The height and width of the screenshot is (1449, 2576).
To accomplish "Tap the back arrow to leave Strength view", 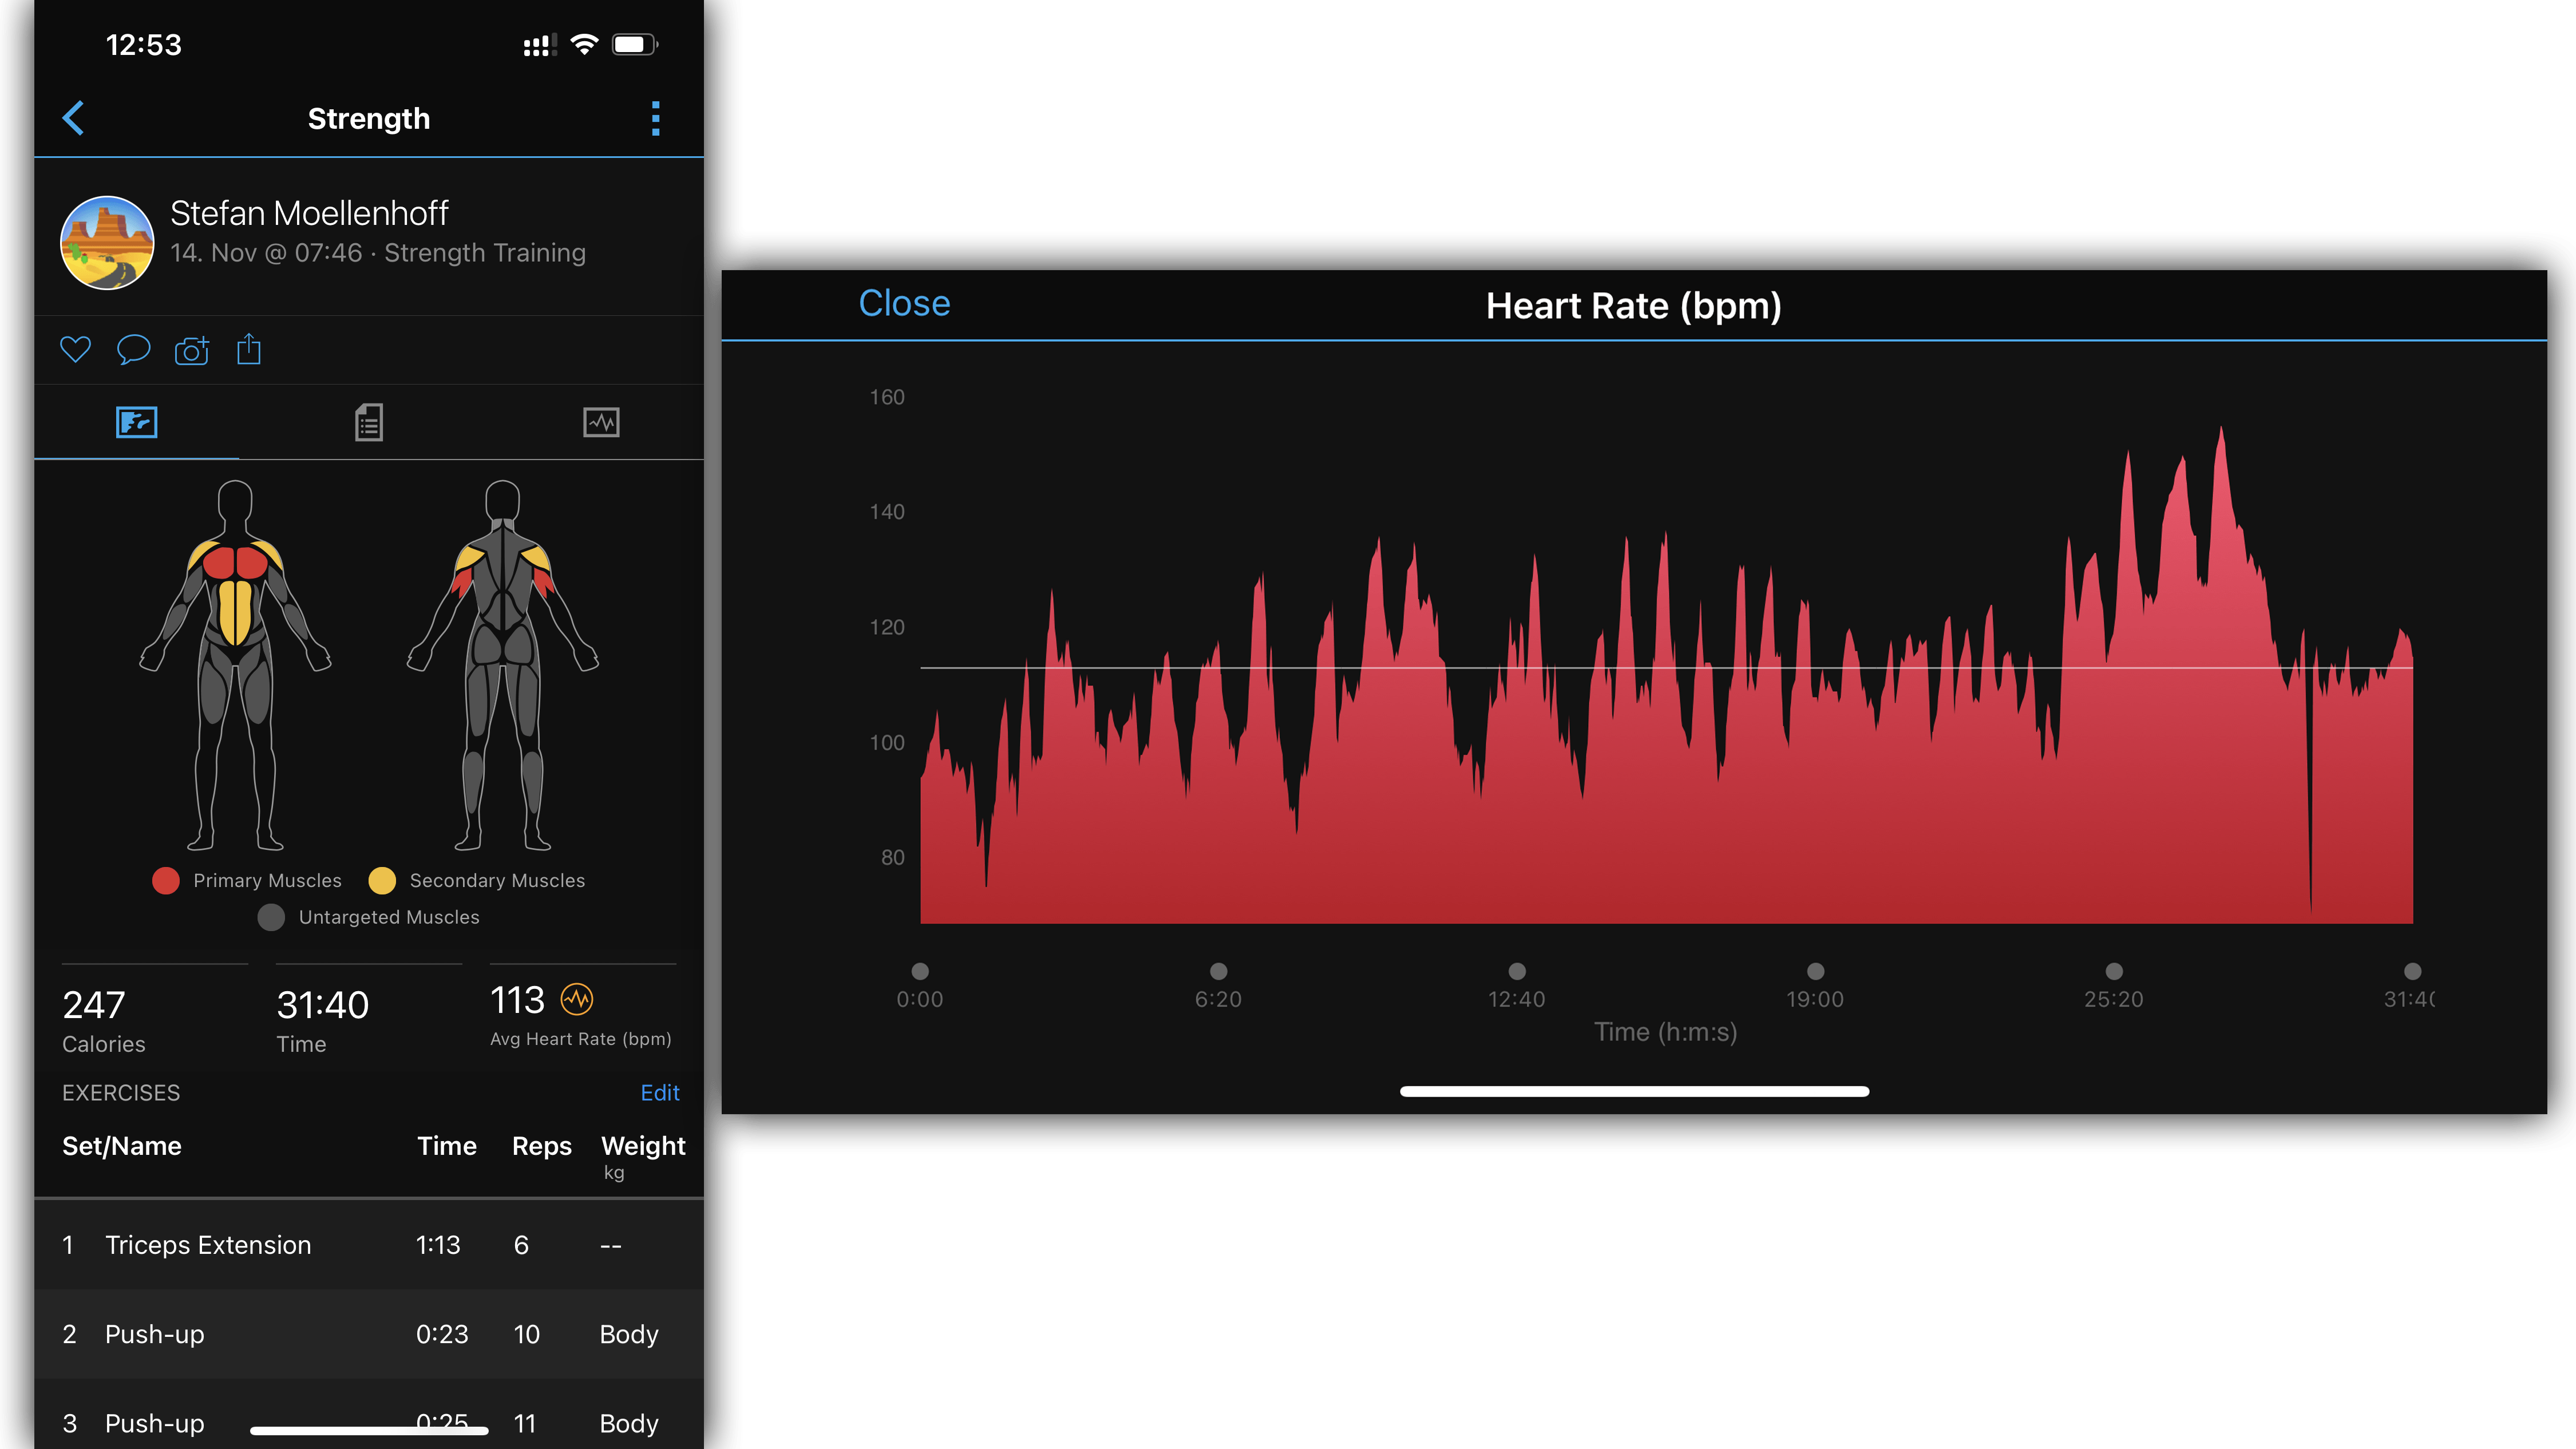I will coord(73,117).
